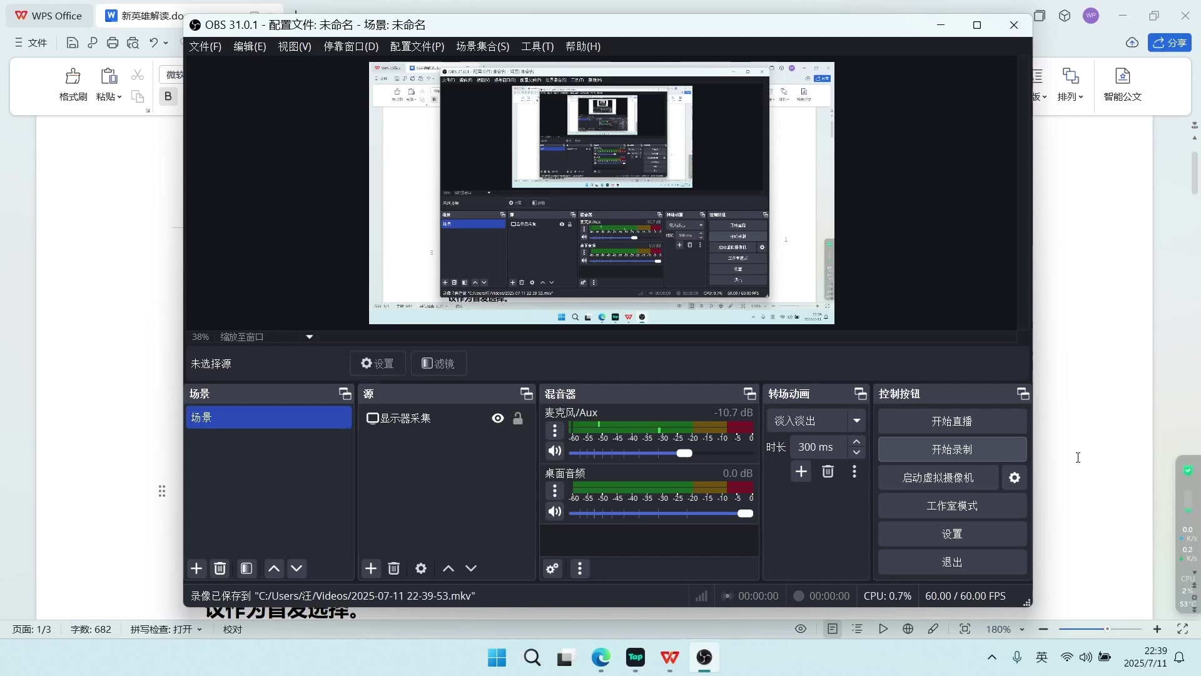Open the 停靠窗口(D) menu
Image resolution: width=1201 pixels, height=676 pixels.
350,46
